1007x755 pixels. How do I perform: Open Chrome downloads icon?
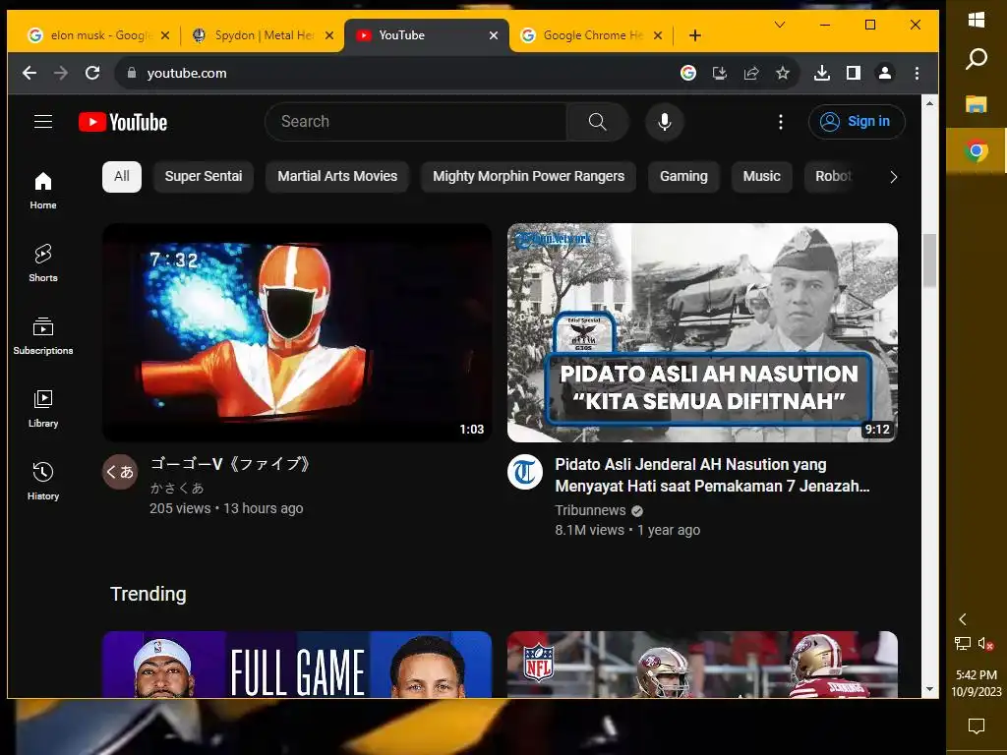click(821, 73)
